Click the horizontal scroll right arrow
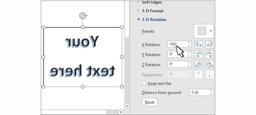This screenshot has height=115, width=256. [121, 112]
